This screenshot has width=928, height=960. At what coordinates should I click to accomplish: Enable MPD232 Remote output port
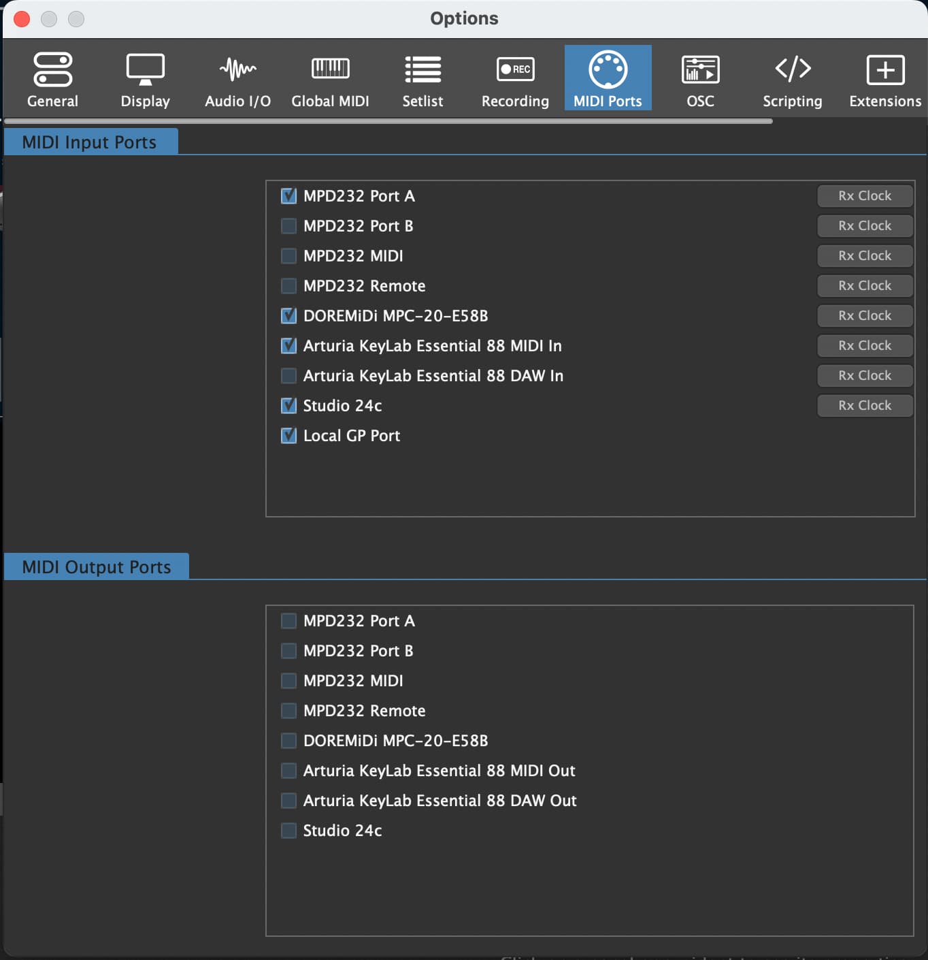(x=288, y=711)
